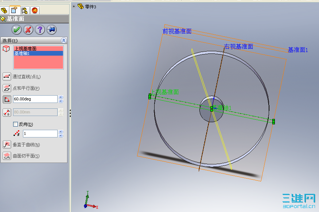Select 基准轴1 in the selection list

[x=38, y=53]
